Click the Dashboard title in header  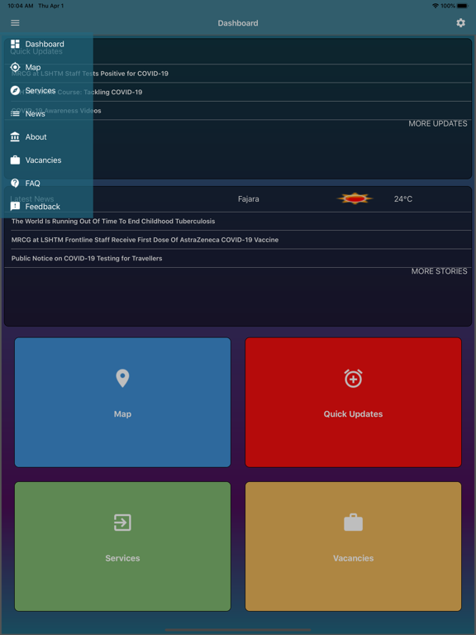[x=238, y=23]
